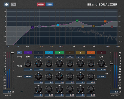This screenshot has height=99, width=124.
Task: Click band 5 frequency knob above 2000
Action: tap(70, 64)
